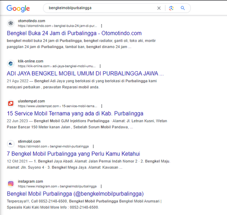The height and width of the screenshot is (215, 227).
Task: Open Bengkel Mobil Purbalingga Instagram result
Action: 75,194
